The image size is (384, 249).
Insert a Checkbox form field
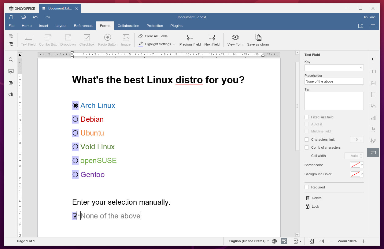pyautogui.click(x=87, y=40)
